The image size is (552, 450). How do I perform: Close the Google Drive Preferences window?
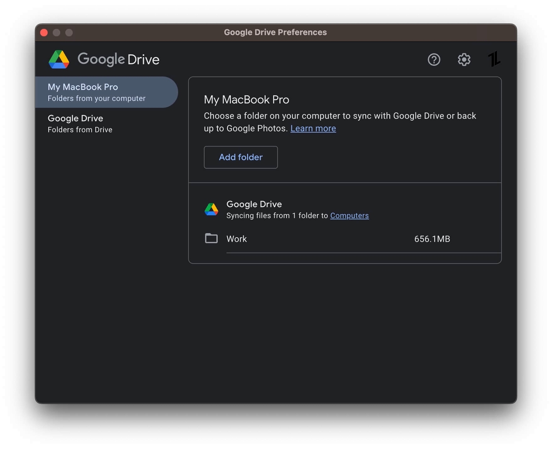[44, 32]
